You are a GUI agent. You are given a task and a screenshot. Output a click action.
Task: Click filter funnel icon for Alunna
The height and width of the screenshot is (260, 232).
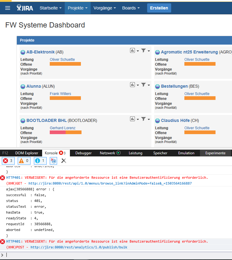143,85
